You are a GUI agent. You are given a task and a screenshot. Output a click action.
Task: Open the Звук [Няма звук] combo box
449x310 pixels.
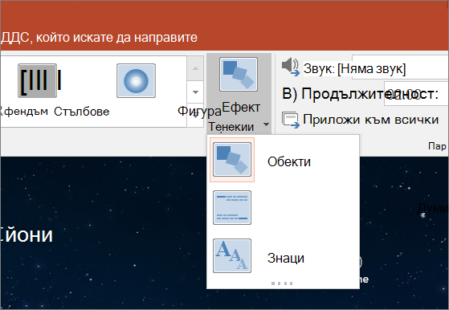400,67
